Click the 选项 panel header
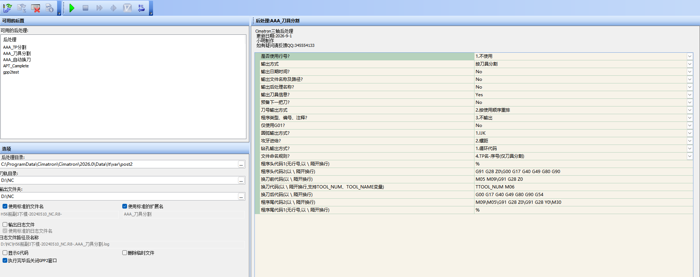The image size is (700, 277). [x=124, y=149]
